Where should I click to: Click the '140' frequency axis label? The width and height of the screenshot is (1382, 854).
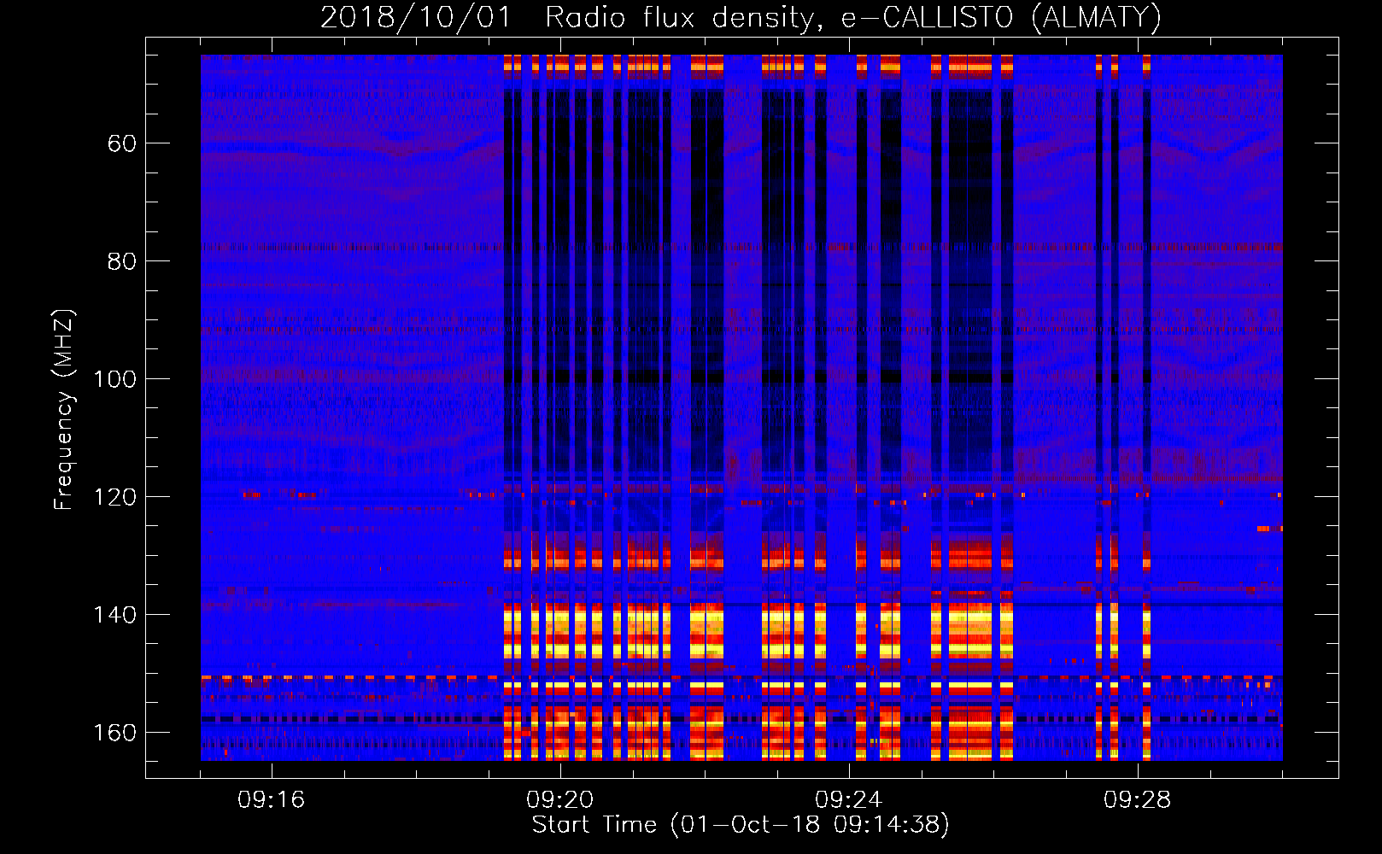tap(114, 615)
